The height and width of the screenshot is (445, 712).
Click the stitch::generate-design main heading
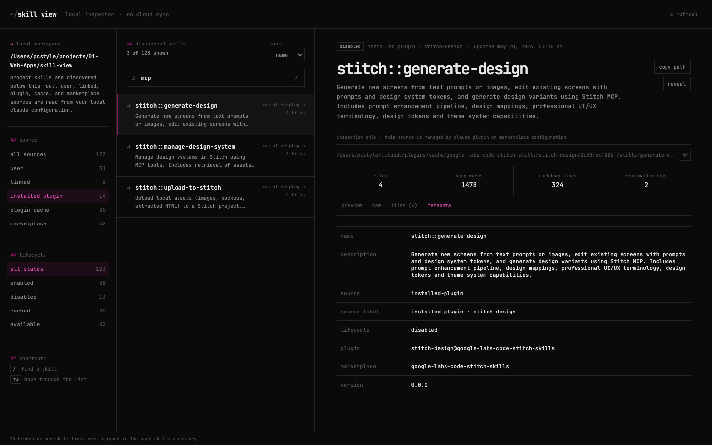[x=432, y=69]
